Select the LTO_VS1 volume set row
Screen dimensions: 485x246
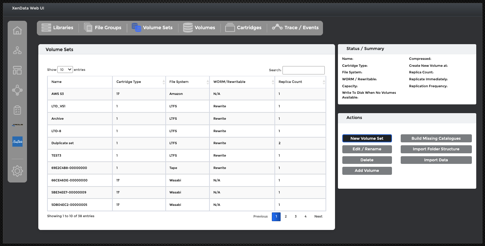186,106
